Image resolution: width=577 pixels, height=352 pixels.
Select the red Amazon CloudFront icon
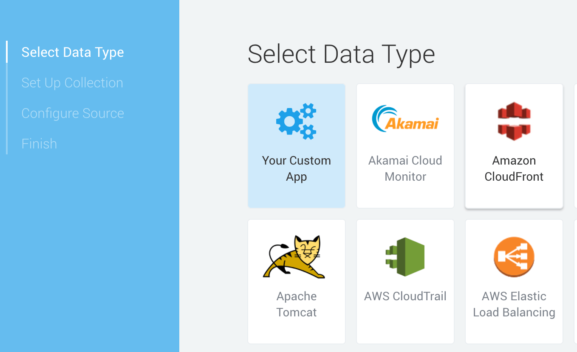(514, 121)
